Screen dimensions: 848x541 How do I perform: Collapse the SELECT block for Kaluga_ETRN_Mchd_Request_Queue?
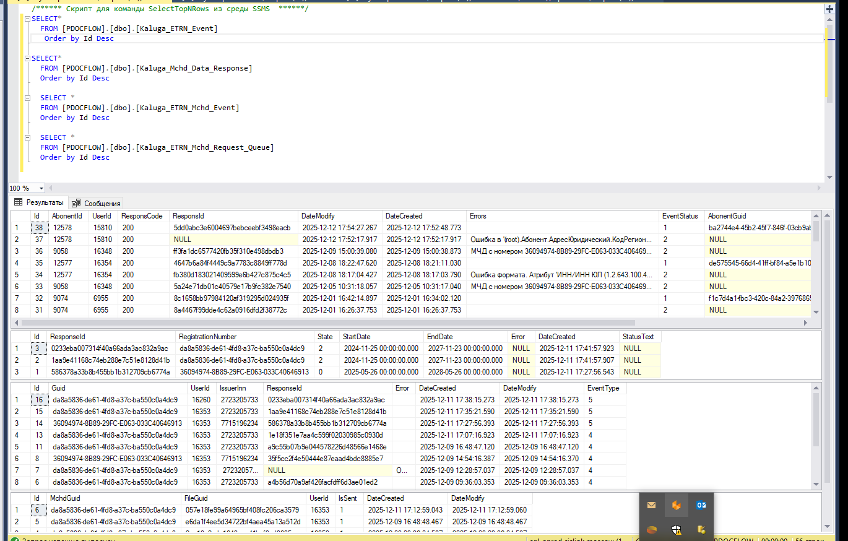[x=27, y=137]
